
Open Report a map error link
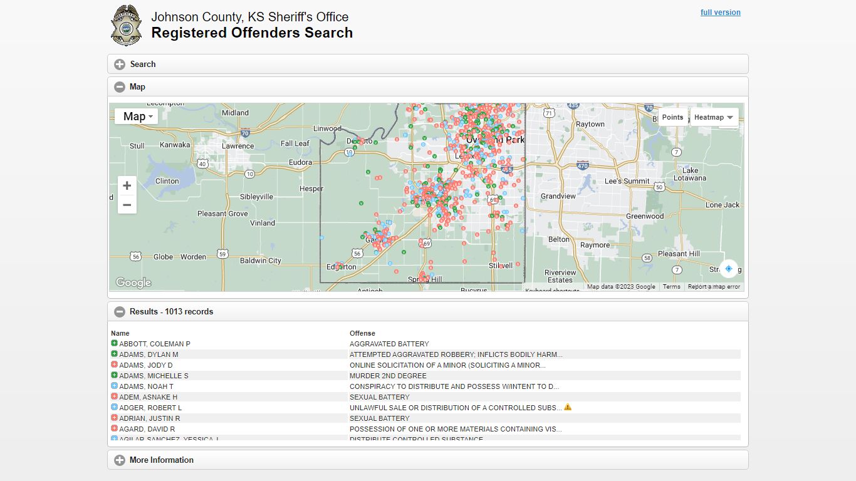[714, 287]
